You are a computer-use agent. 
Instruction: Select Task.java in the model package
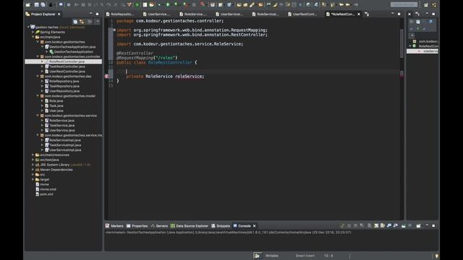click(56, 105)
